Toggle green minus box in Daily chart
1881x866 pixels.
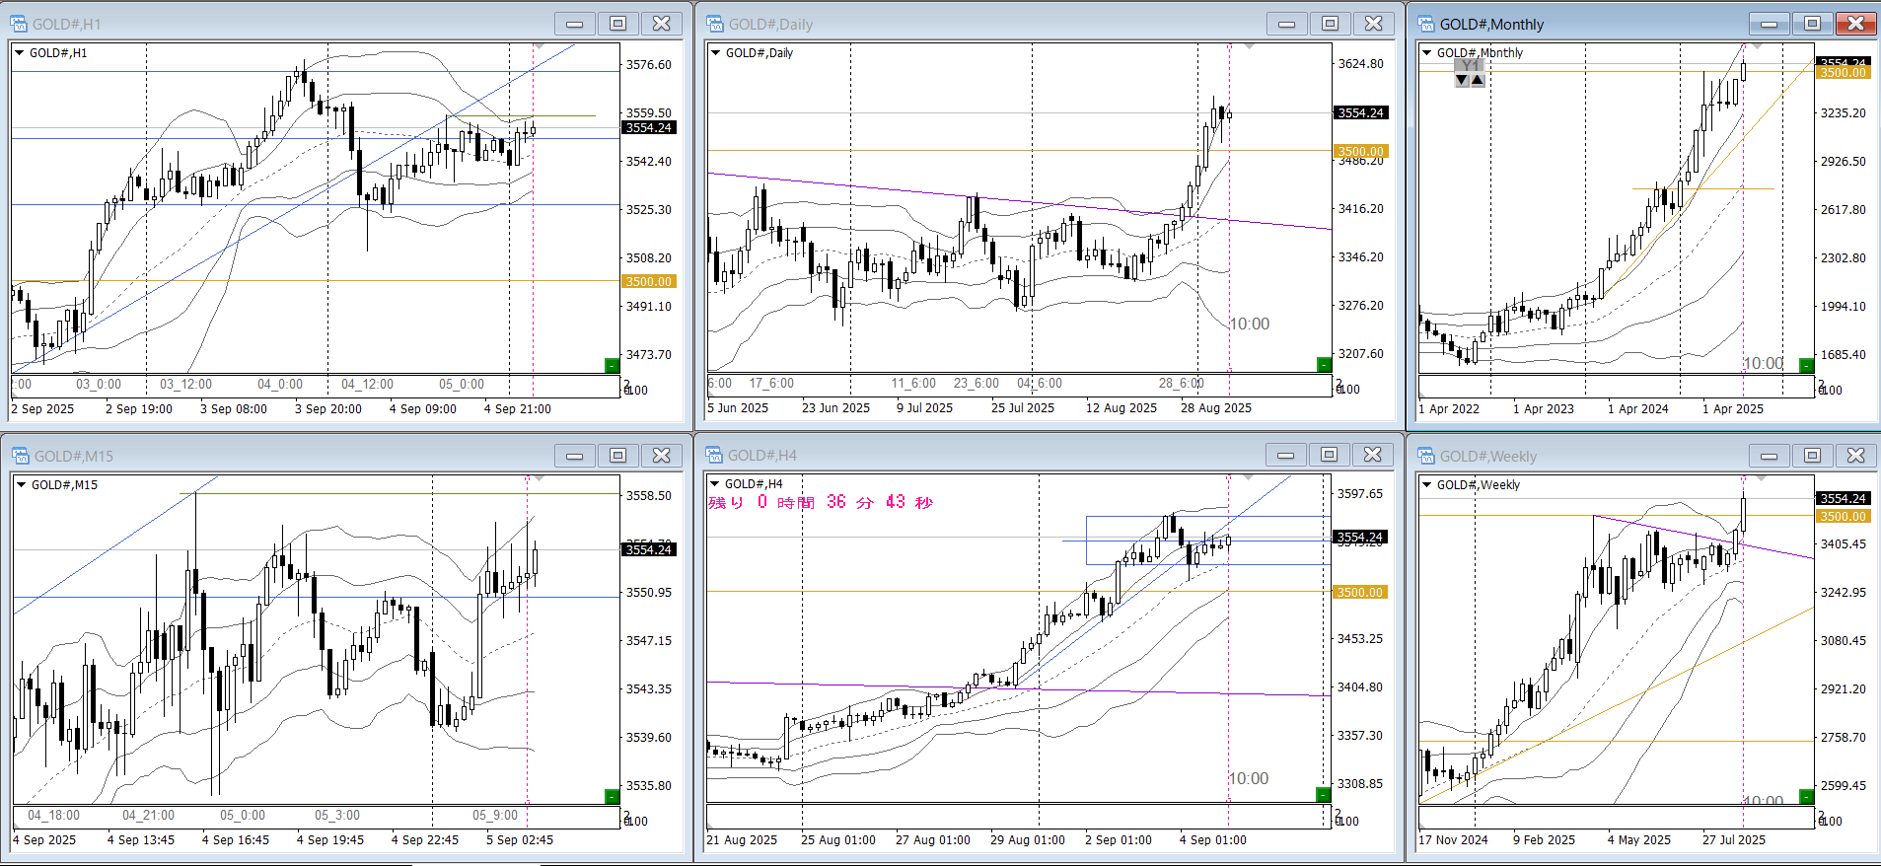click(1324, 365)
